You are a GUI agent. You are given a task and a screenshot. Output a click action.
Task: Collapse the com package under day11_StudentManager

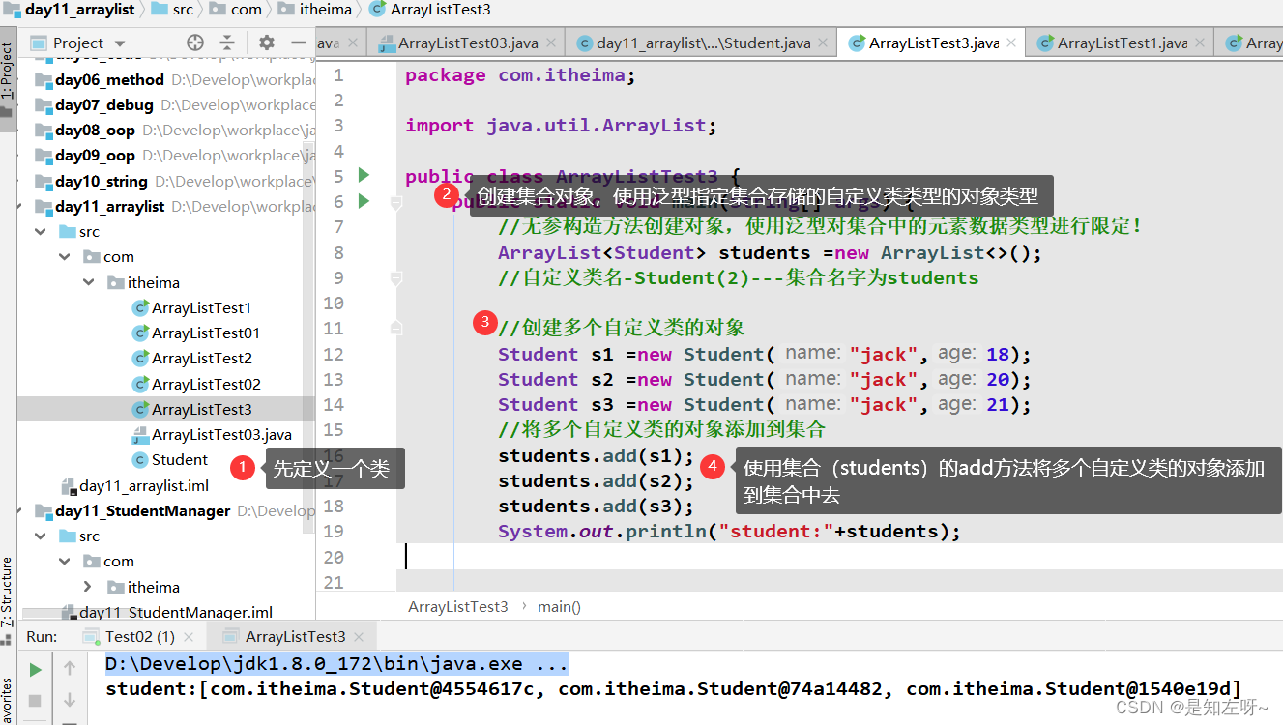point(64,562)
